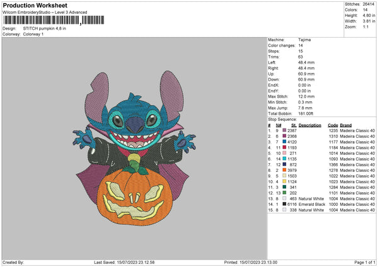Click the Max Stitch value '12.0 mm'
Viewport: 378px width, 267px height.
click(x=306, y=96)
